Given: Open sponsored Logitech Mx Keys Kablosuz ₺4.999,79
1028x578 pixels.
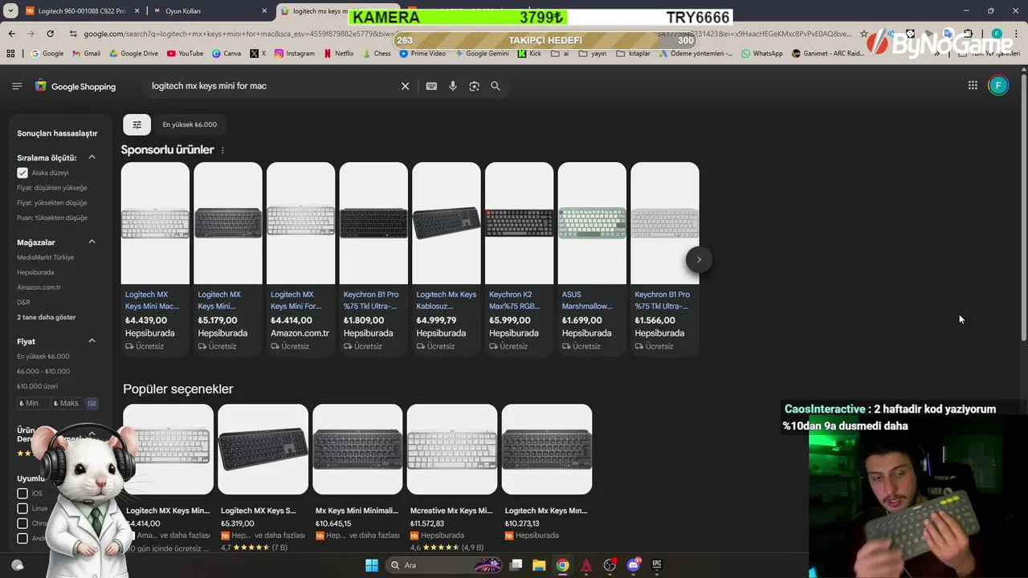Looking at the screenshot, I should click(x=447, y=258).
